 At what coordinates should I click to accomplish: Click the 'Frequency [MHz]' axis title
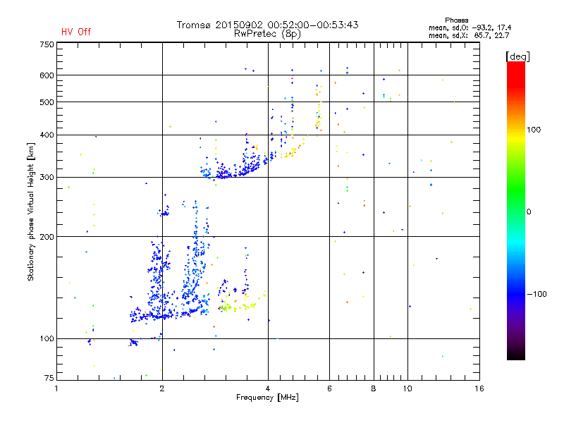(267, 398)
